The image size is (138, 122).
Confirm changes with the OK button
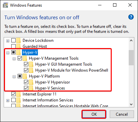pos(94,114)
